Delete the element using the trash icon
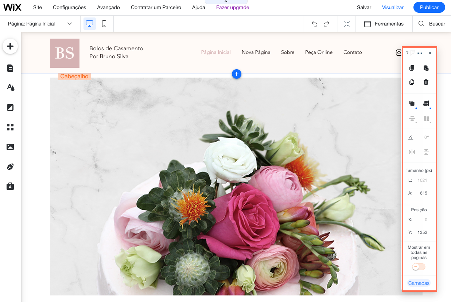Viewport: 451px width, 302px height. pyautogui.click(x=426, y=82)
